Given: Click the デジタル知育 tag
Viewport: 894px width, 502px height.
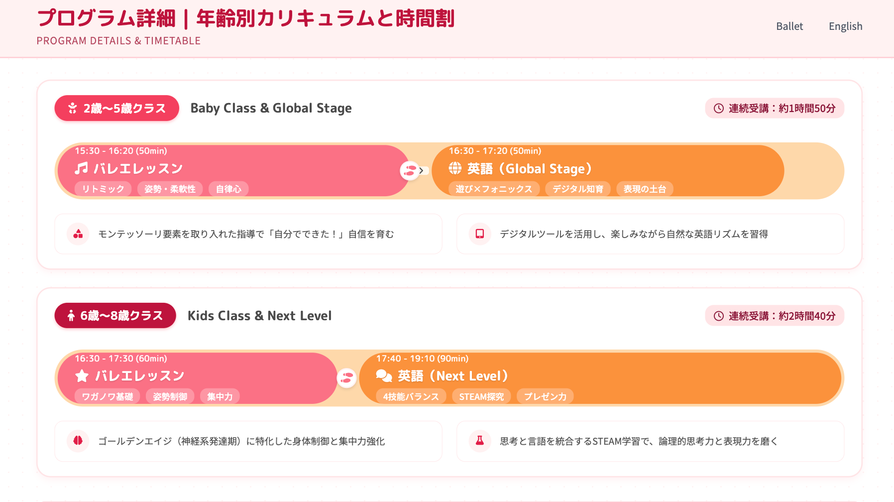Looking at the screenshot, I should (x=578, y=189).
